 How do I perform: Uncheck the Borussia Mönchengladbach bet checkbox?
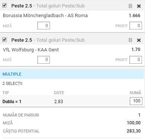point(4,6)
